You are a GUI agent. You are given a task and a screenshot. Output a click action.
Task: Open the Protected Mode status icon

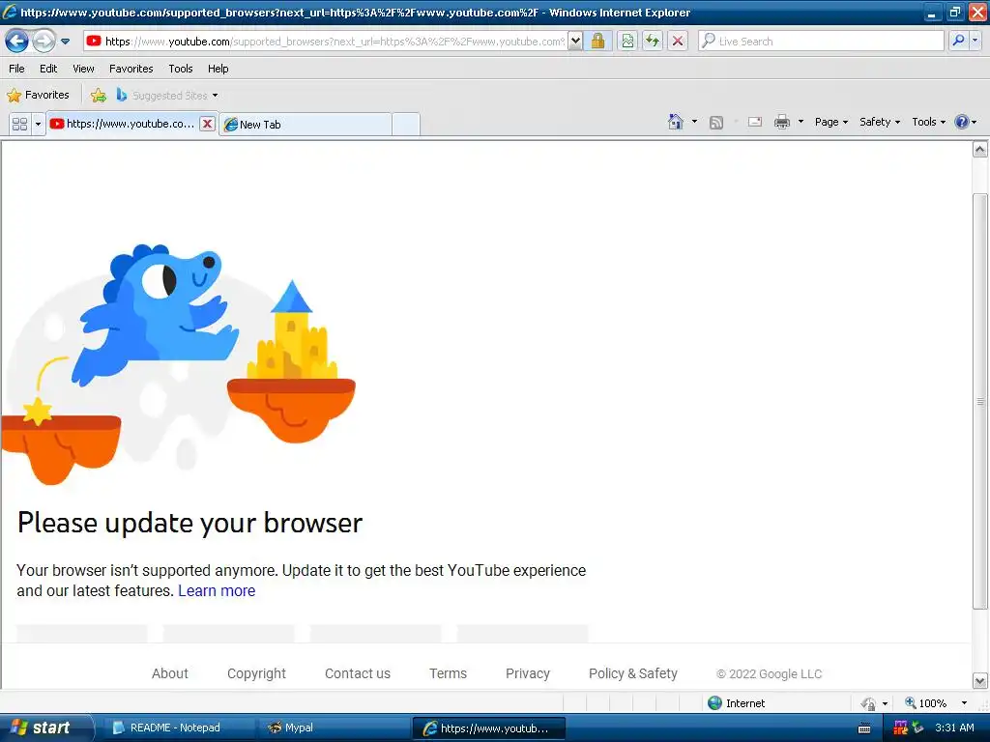[x=869, y=703]
